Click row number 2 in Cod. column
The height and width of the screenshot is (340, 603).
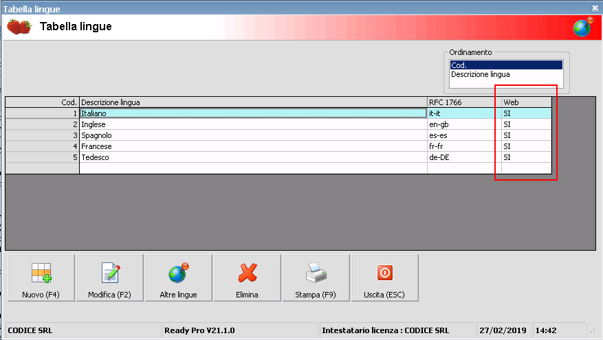pyautogui.click(x=43, y=124)
